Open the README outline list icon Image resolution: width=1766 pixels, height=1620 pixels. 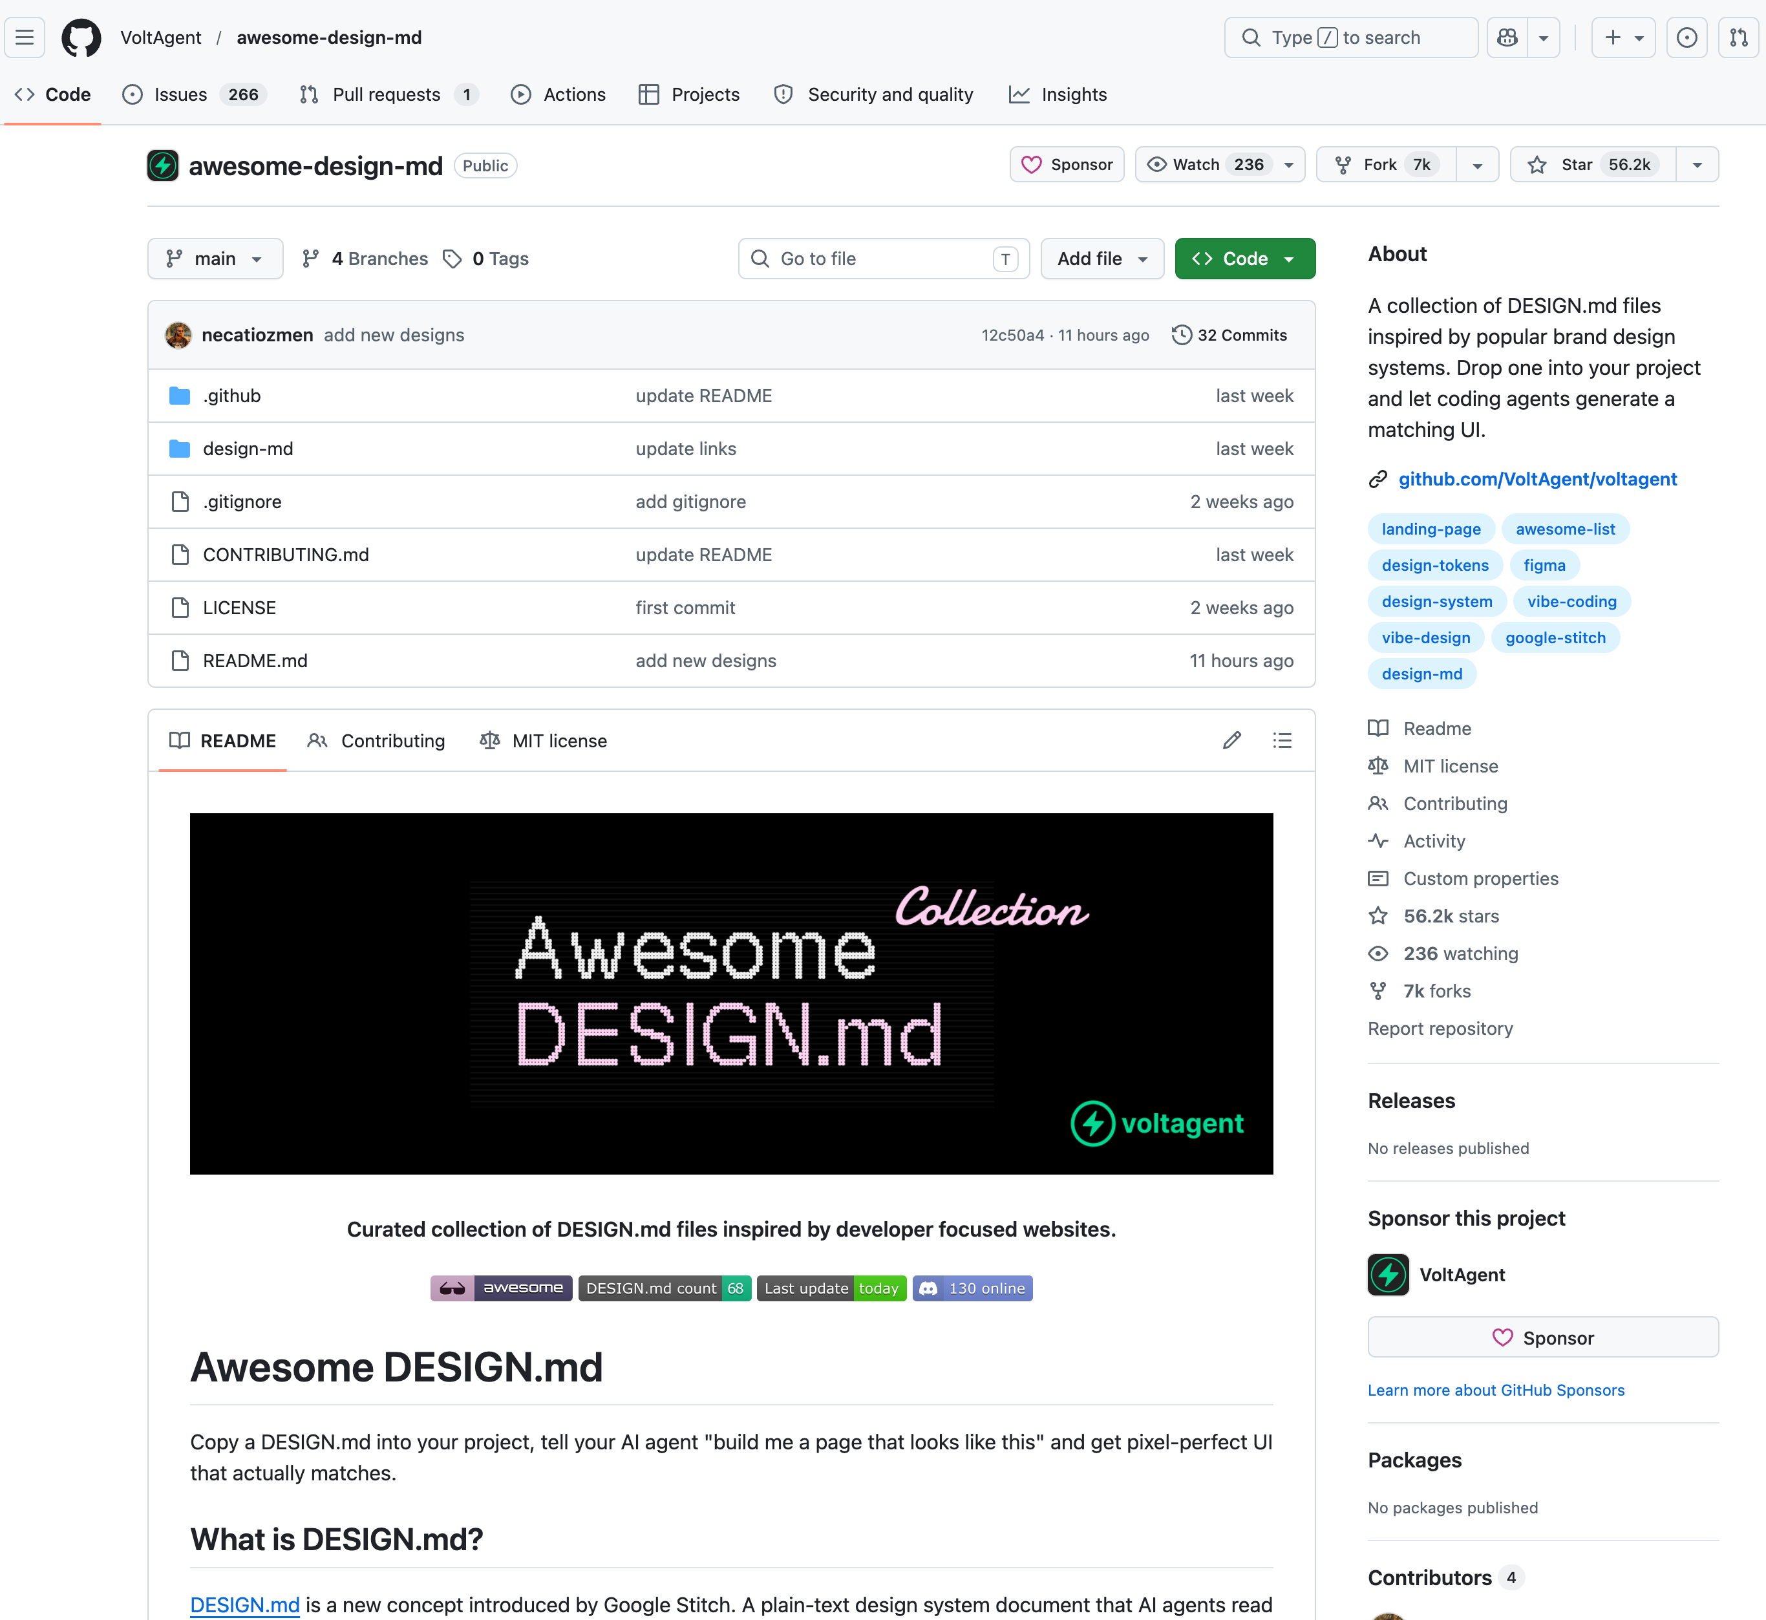pyautogui.click(x=1282, y=741)
